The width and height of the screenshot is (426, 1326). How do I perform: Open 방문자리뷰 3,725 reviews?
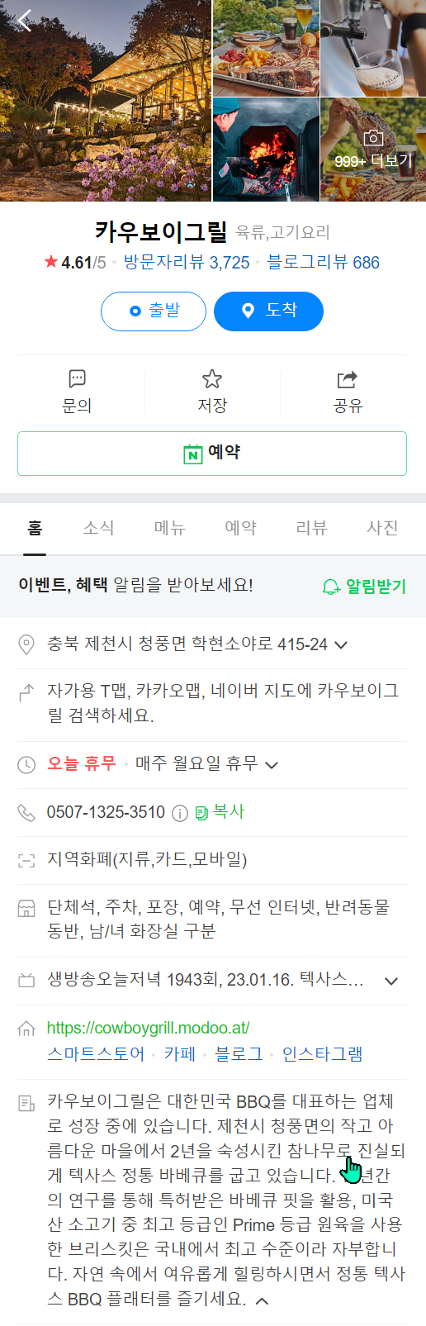[187, 263]
